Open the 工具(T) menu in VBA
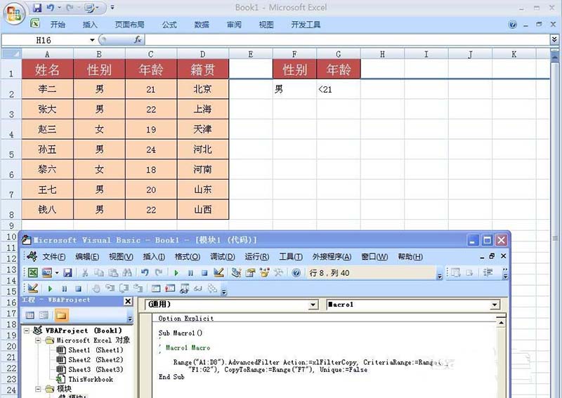Viewport: 562px width, 398px height. point(291,257)
